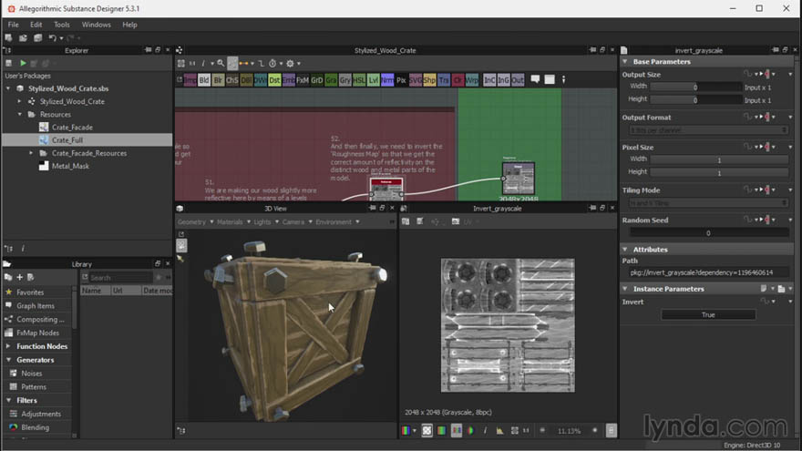
Task: Collapse the Instance Parameters section
Action: (625, 289)
